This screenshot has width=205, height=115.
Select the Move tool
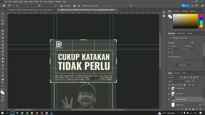(3, 13)
